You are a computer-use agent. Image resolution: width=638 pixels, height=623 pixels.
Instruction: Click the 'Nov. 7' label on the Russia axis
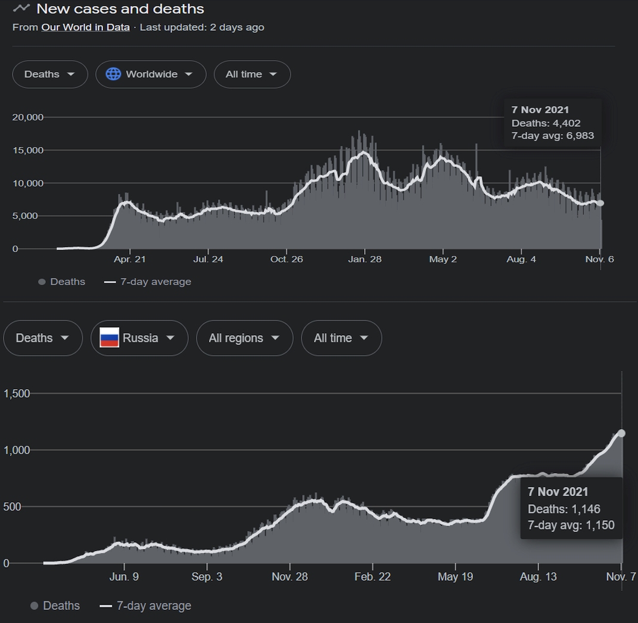coord(621,577)
